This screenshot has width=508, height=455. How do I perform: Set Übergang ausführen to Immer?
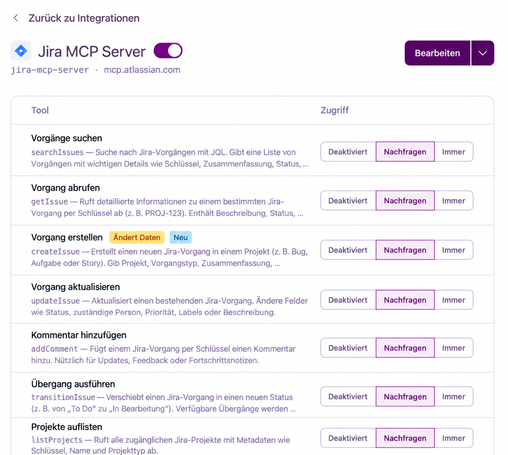pos(454,396)
